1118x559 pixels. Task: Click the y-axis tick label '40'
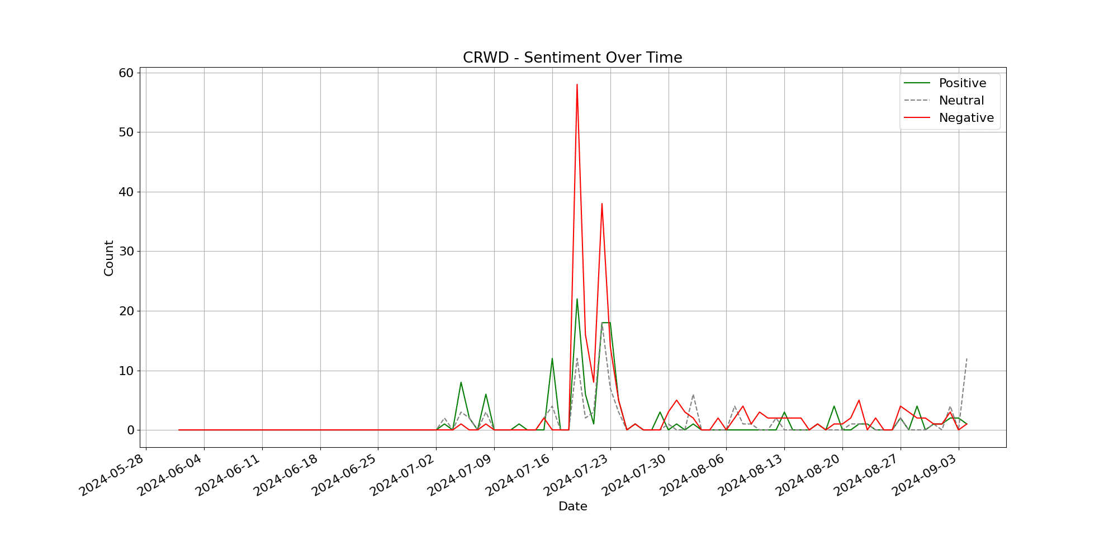point(126,192)
